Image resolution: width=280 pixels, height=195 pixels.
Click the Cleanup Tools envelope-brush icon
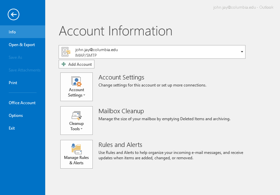point(77,116)
